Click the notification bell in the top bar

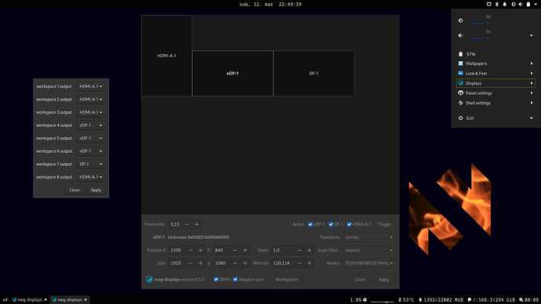point(504,4)
